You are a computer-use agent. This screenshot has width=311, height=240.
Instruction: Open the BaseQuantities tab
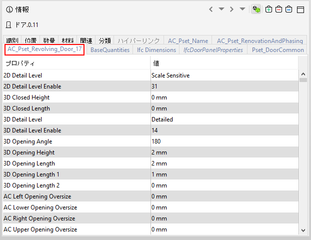point(110,50)
